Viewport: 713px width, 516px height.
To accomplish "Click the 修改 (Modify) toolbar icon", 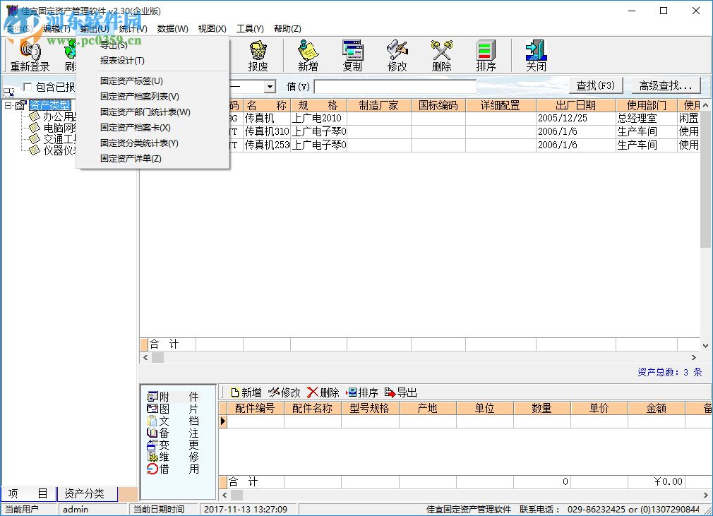I will click(397, 55).
